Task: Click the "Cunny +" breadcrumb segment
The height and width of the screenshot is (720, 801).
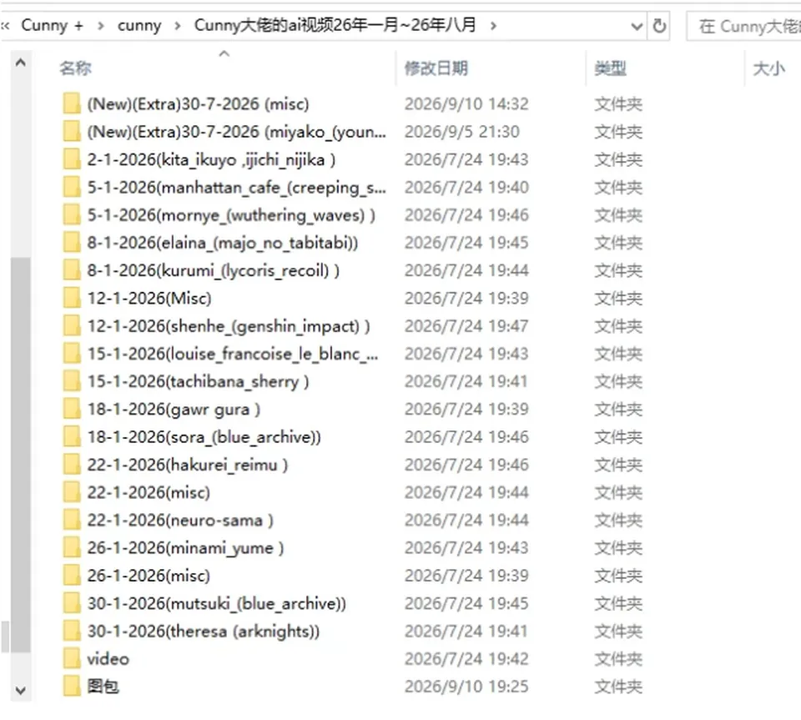Action: (52, 25)
